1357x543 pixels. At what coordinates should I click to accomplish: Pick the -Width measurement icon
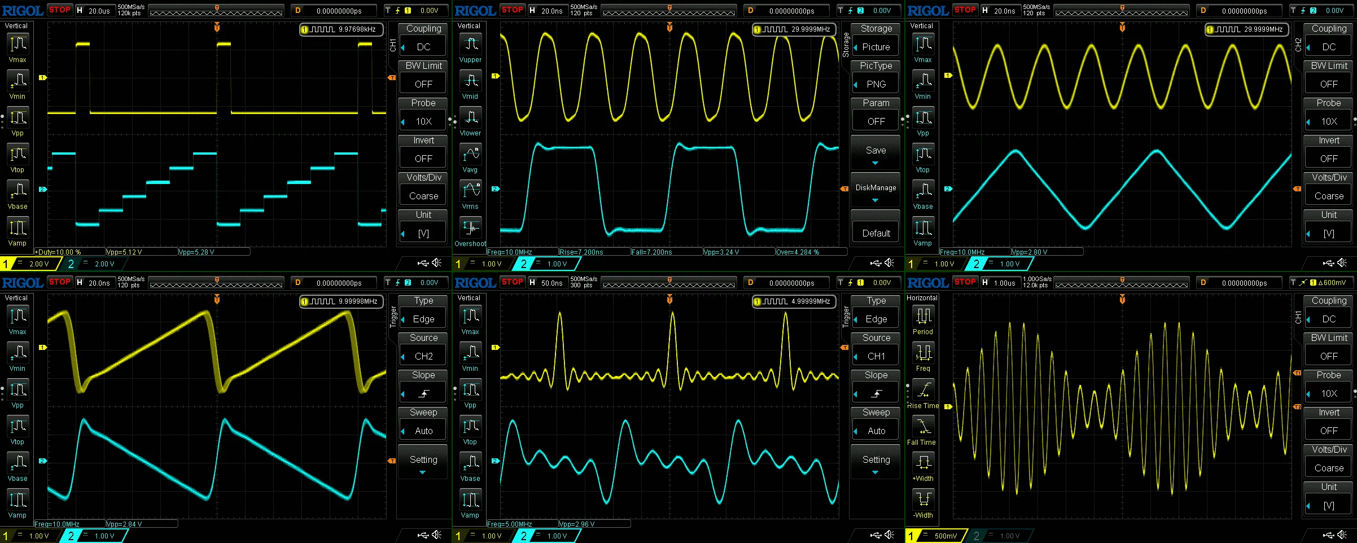point(923,500)
